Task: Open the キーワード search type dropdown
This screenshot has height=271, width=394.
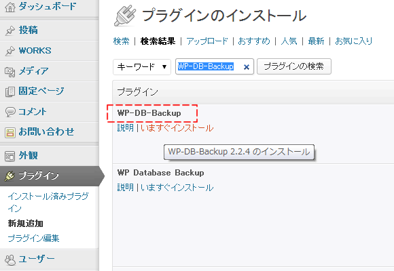Action: point(142,67)
